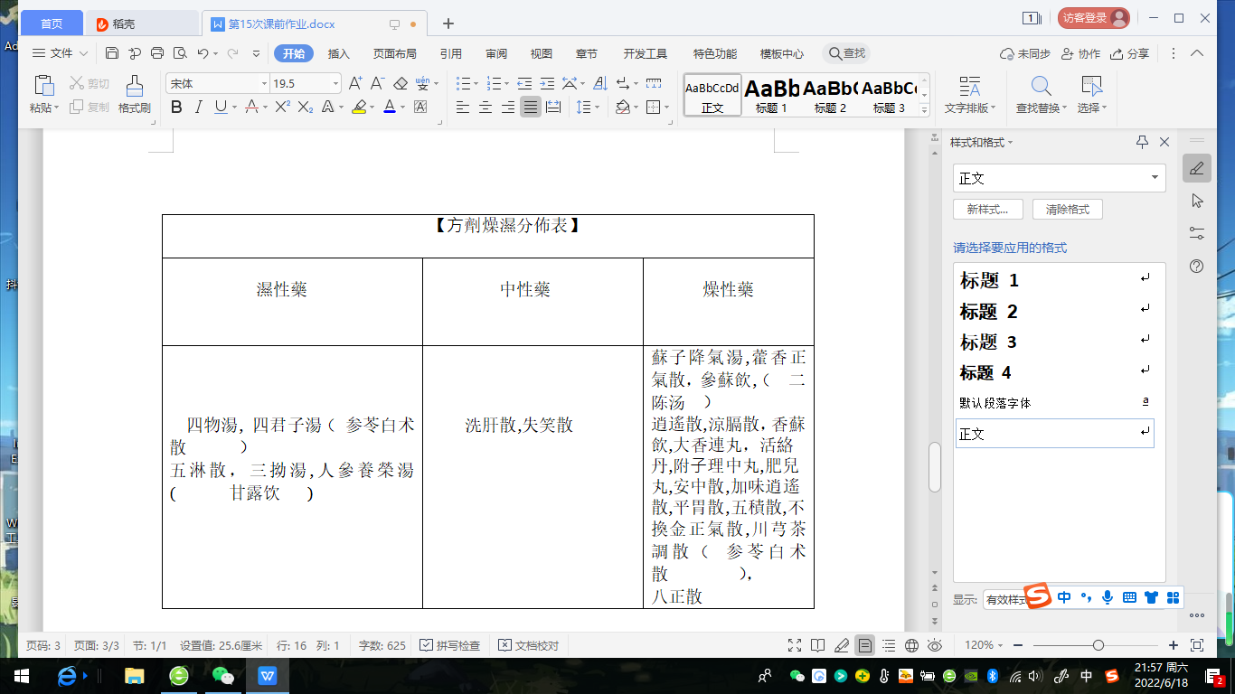This screenshot has width=1235, height=694.
Task: Expand the line spacing dropdown
Action: pos(597,107)
